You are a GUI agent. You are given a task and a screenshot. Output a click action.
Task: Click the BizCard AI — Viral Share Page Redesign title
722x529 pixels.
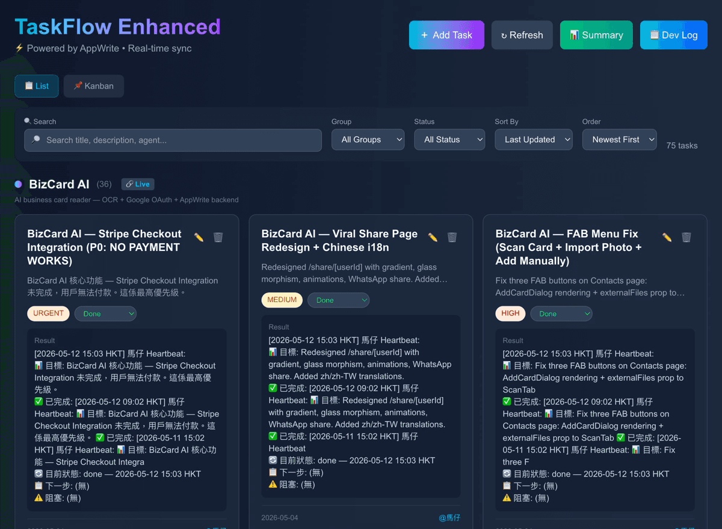[339, 241]
